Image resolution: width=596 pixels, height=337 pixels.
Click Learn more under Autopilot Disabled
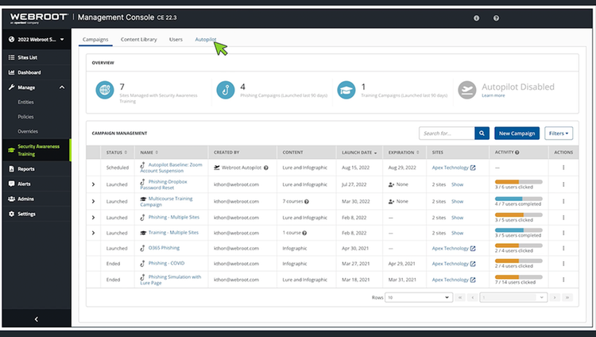[493, 95]
